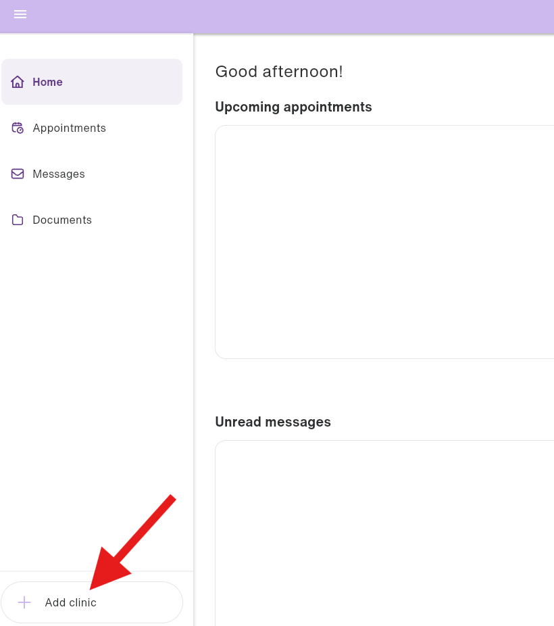The height and width of the screenshot is (626, 554).
Task: Click the empty unread messages card
Action: 384,533
